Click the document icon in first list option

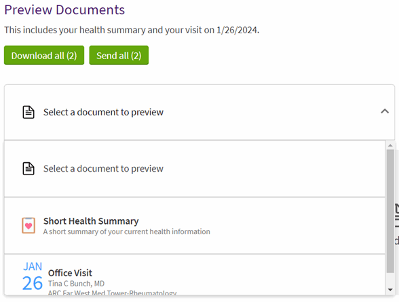(x=28, y=169)
